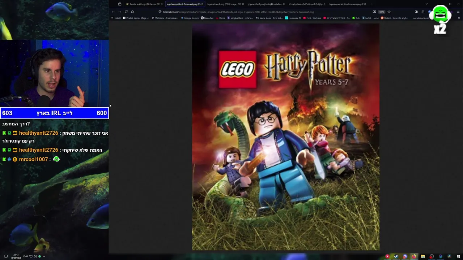
Task: Open notifications icon near the clock
Action: (6, 256)
